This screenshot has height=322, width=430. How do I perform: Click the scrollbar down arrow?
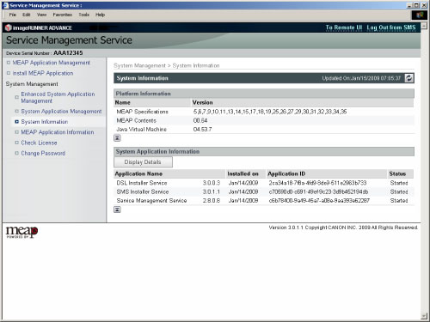[x=424, y=316]
